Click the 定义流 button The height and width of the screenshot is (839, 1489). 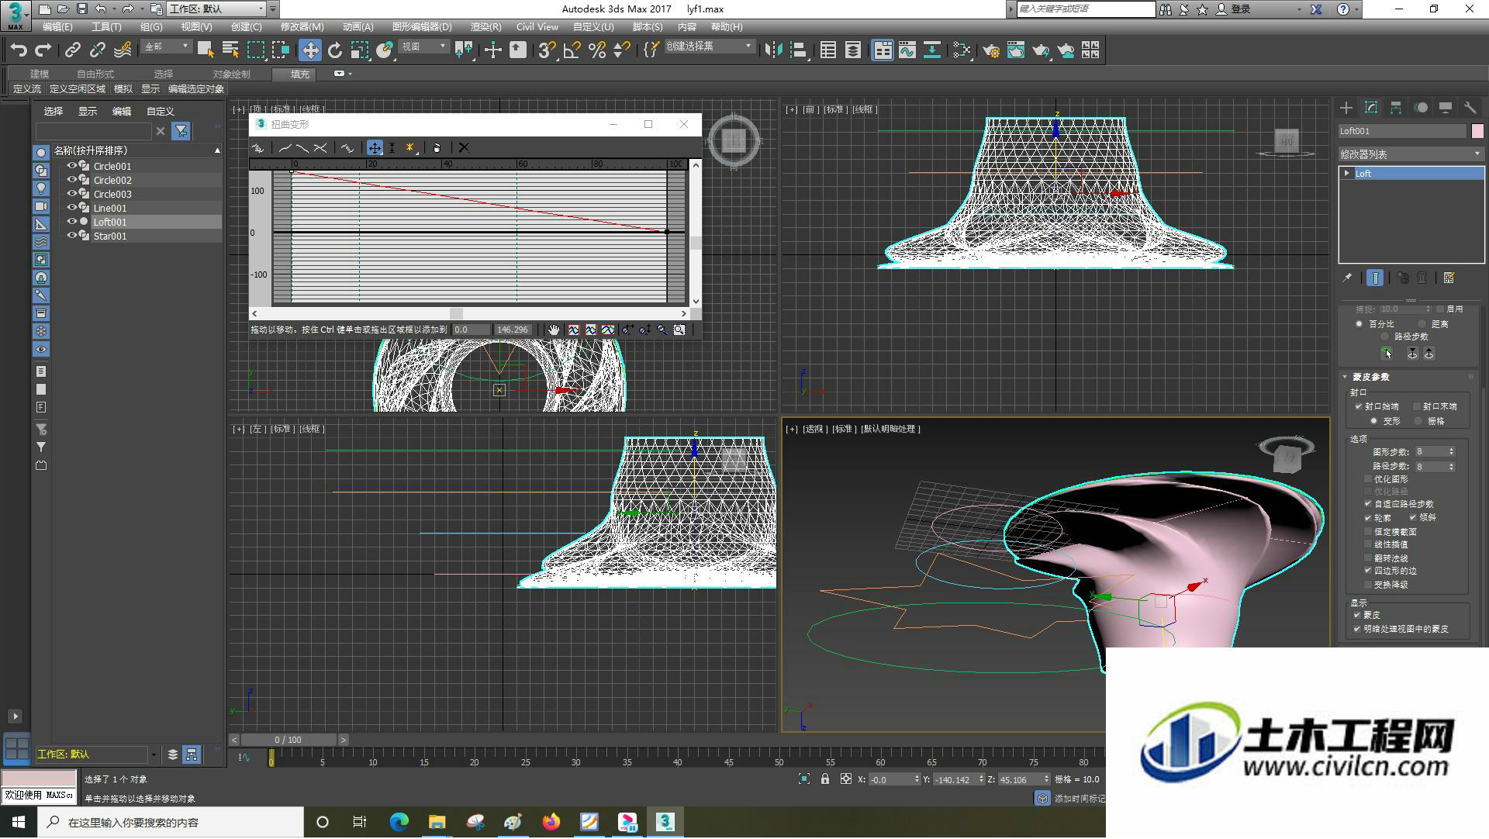[27, 89]
